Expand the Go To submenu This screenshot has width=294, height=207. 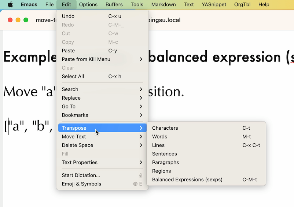[102, 107]
